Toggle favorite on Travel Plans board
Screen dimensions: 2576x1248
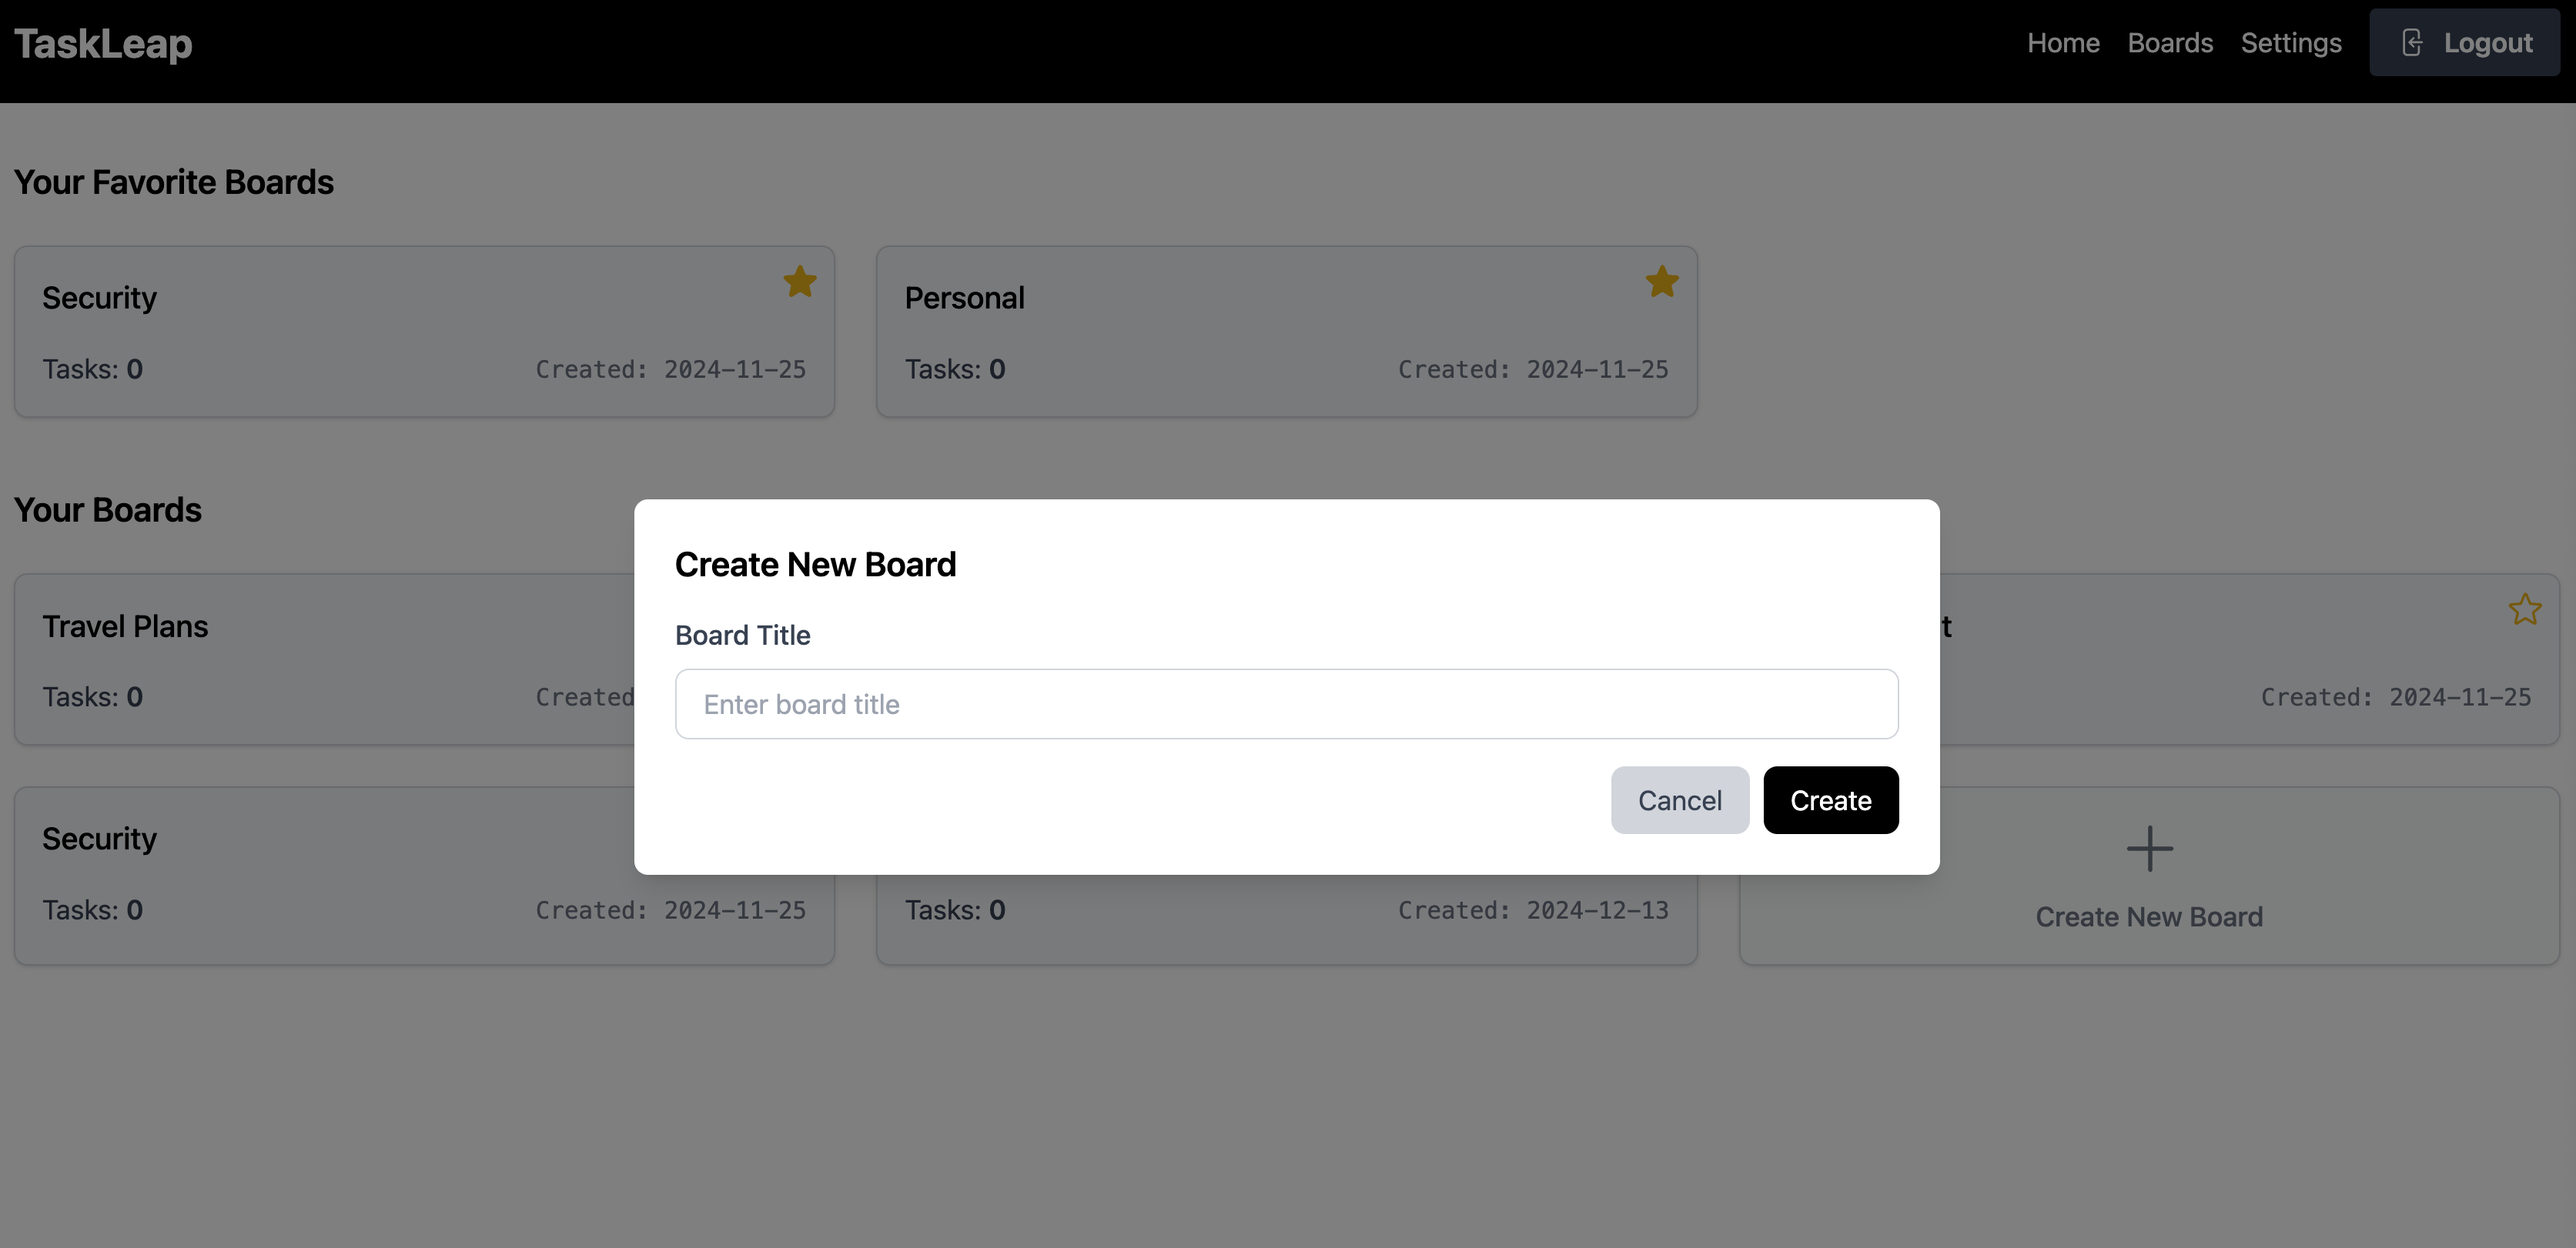pyautogui.click(x=798, y=606)
